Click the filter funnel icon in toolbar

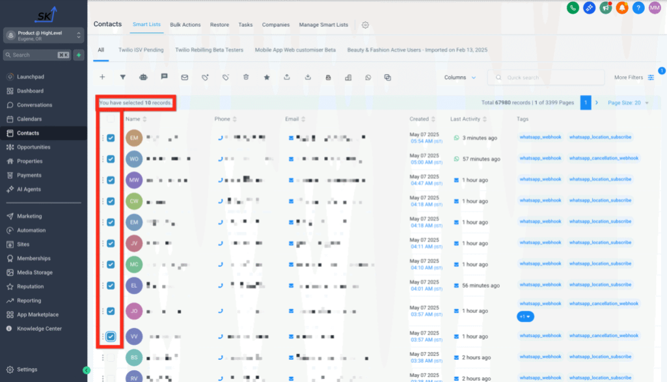(x=122, y=77)
